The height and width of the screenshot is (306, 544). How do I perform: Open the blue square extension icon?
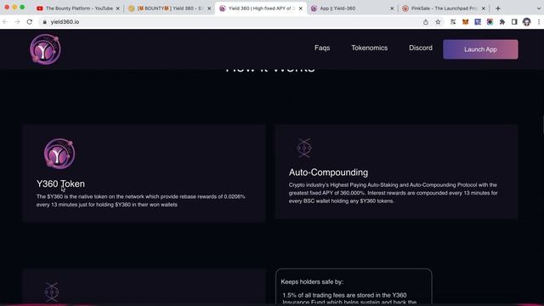pos(478,22)
